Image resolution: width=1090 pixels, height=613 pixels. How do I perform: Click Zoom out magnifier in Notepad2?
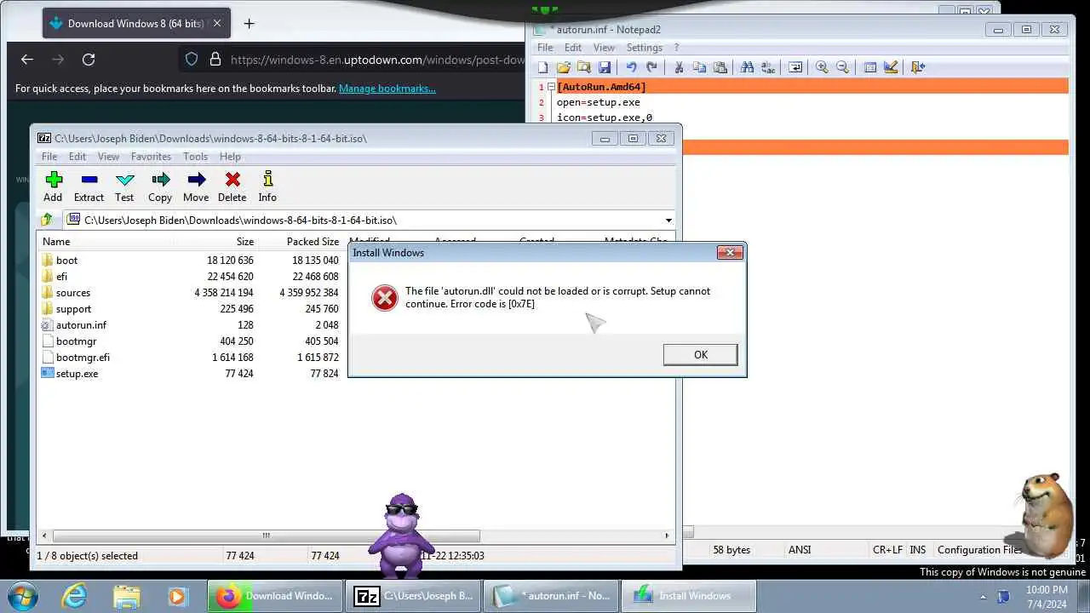coord(842,67)
